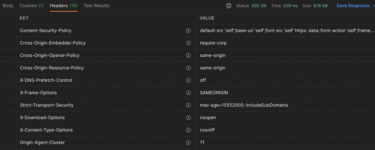Switch to the Body tab
375x150 pixels.
(x=8, y=6)
